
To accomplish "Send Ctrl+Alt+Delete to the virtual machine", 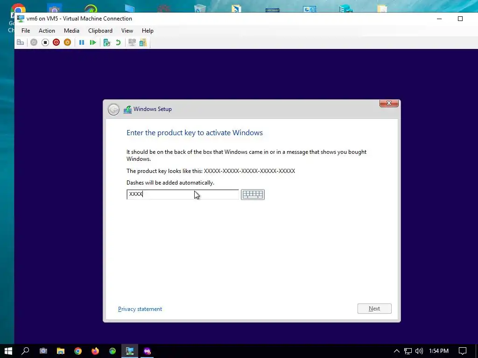I will coord(21,42).
